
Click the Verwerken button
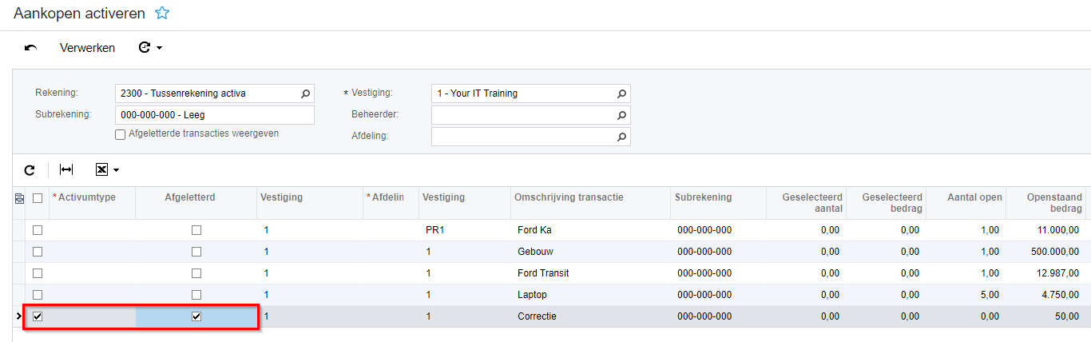[87, 48]
